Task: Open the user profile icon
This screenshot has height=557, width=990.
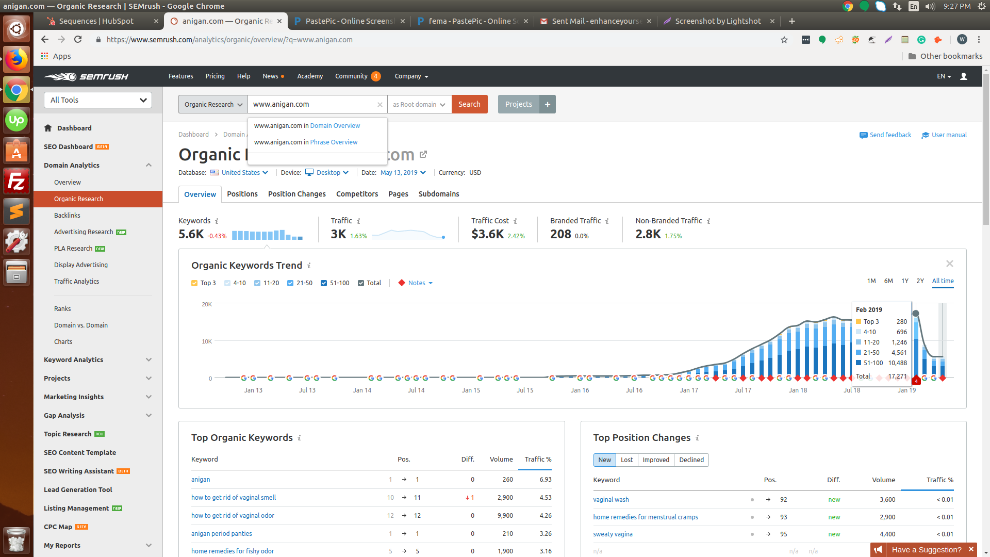Action: pyautogui.click(x=964, y=76)
